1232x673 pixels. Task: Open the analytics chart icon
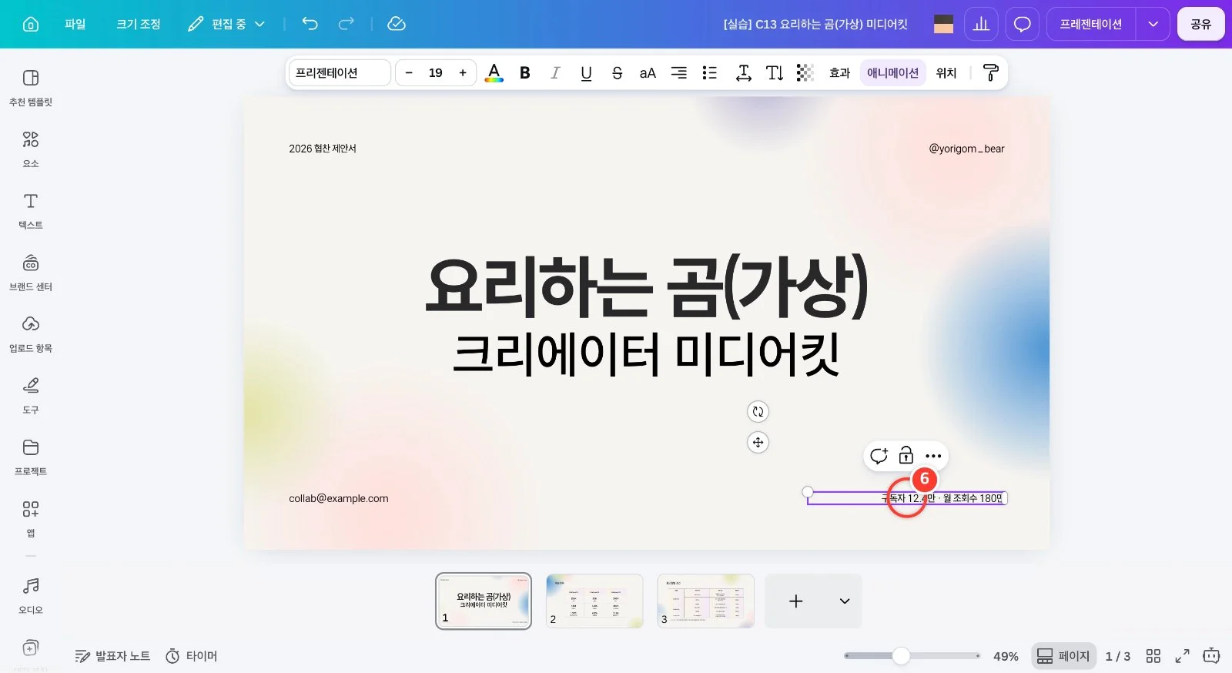981,24
